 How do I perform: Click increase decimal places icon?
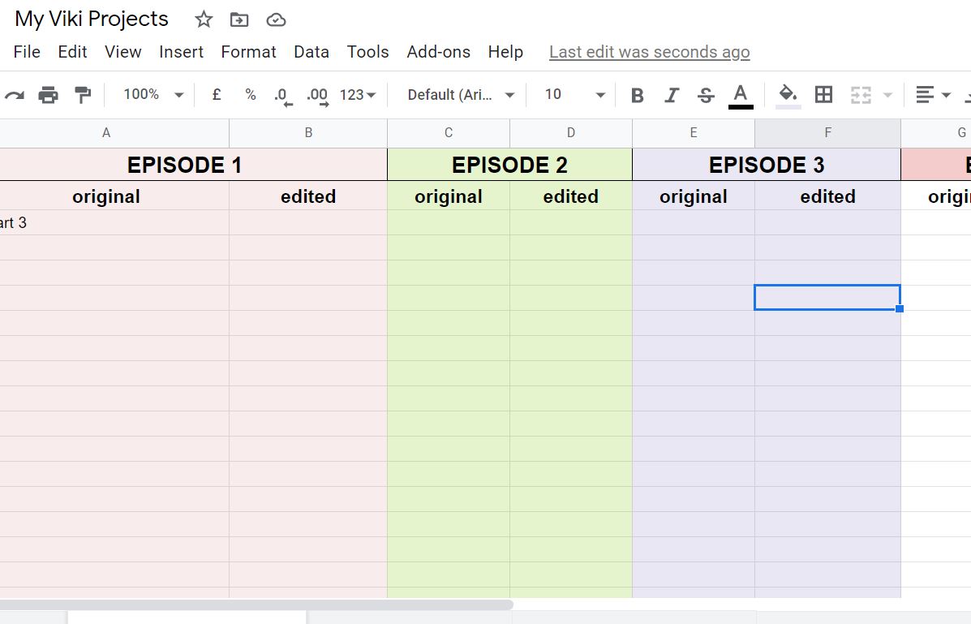pos(317,96)
